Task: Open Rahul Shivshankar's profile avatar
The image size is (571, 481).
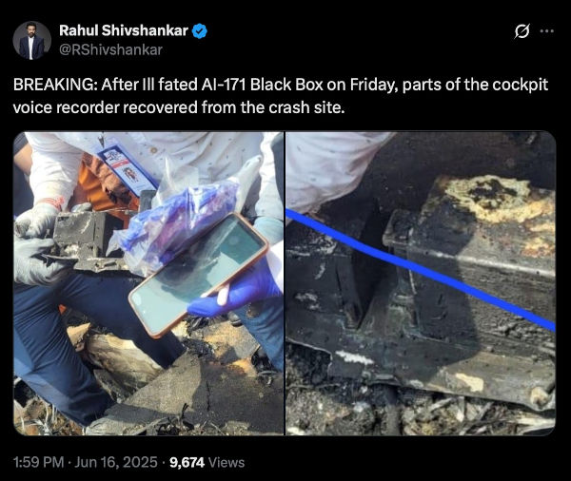Action: coord(31,40)
